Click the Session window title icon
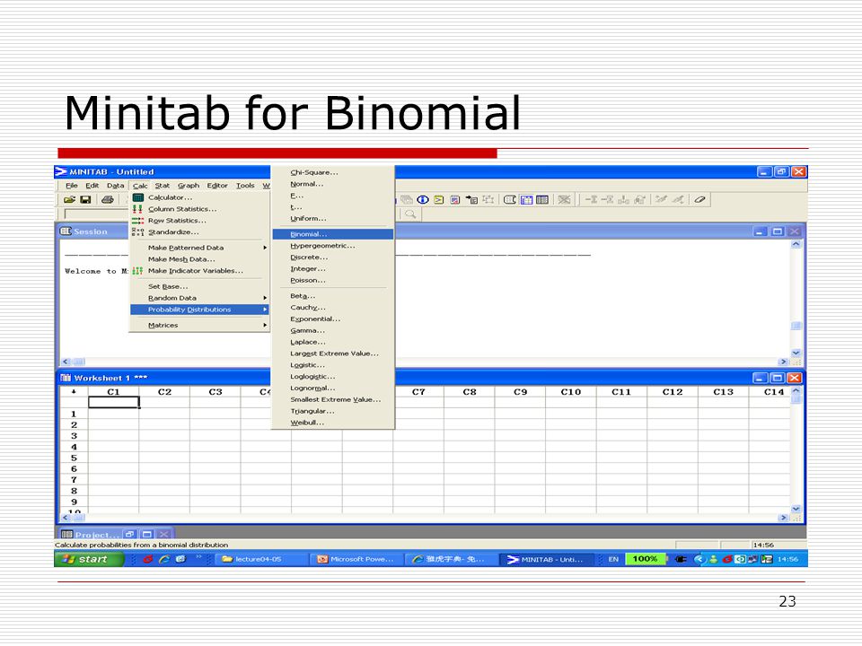This screenshot has height=646, width=862. 66,231
